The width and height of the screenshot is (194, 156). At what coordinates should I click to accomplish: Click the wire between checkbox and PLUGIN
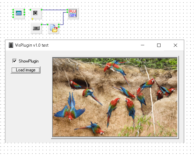click(53, 10)
